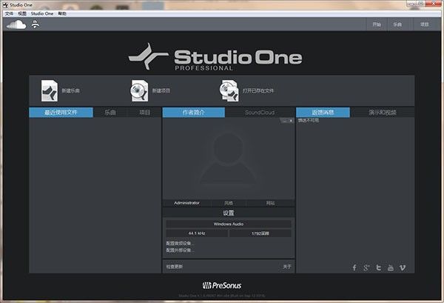Viewport: 444px width, 303px height.
Task: Click the Administrator artist name field
Action: pyautogui.click(x=186, y=203)
